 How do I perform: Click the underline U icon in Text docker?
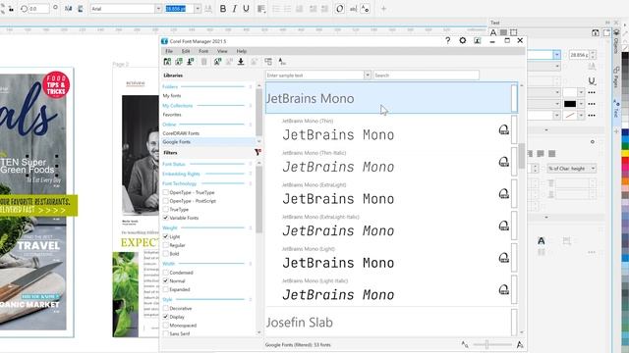point(592,81)
